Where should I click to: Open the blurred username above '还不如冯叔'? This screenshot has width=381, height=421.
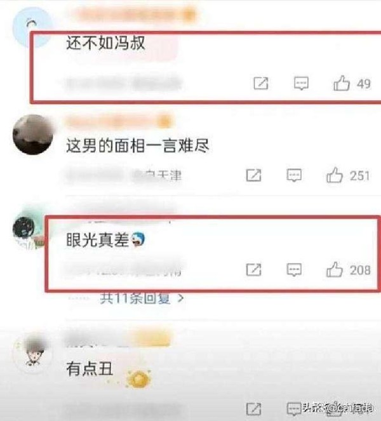coord(133,14)
